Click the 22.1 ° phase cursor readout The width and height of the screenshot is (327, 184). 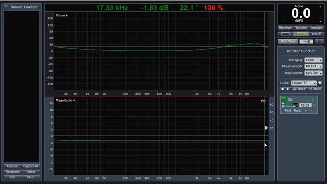189,8
